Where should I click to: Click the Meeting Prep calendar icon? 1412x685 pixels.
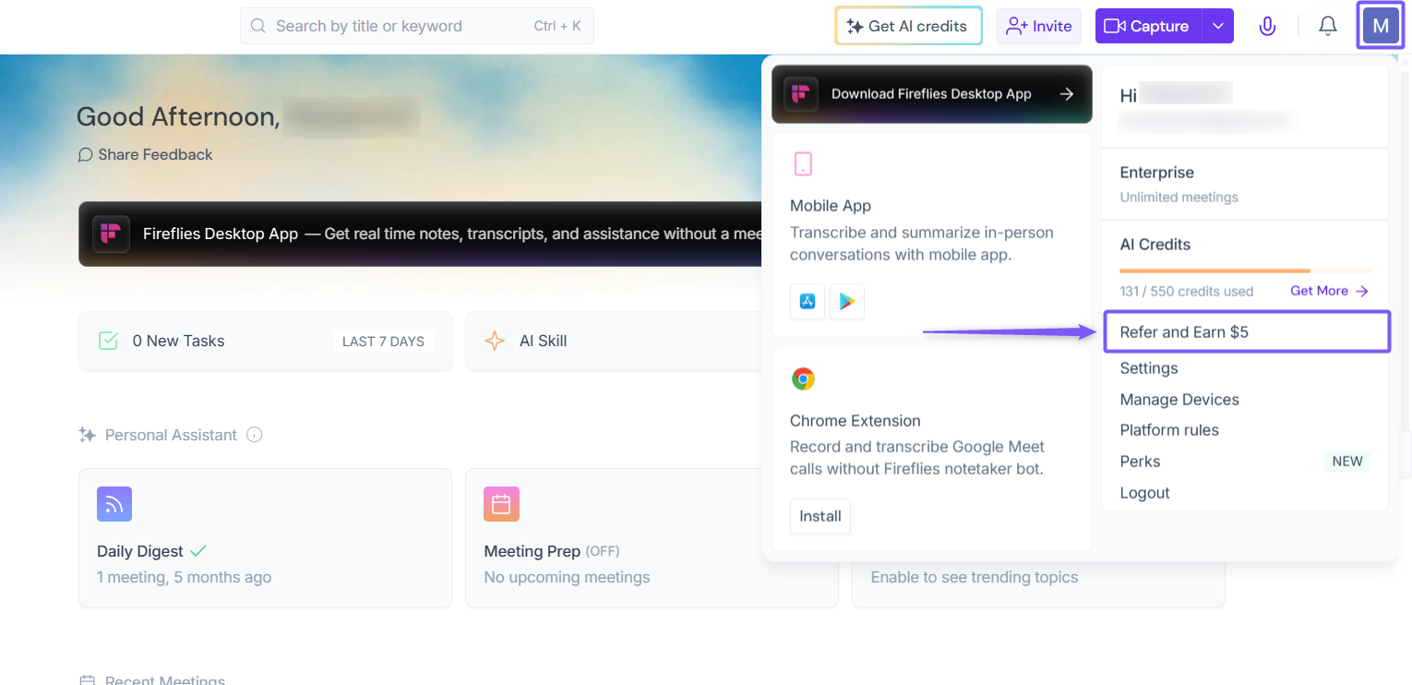pyautogui.click(x=501, y=504)
